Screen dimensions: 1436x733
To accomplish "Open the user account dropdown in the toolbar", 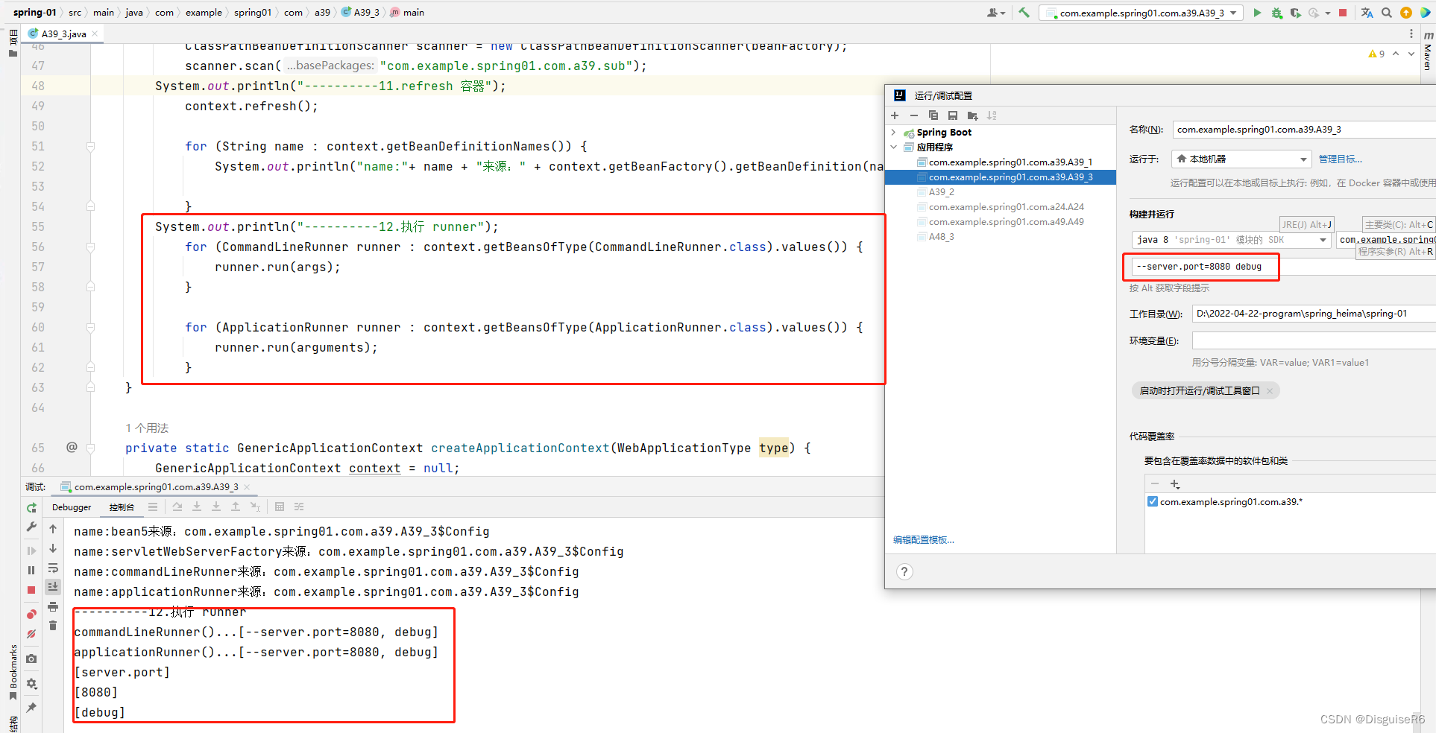I will [996, 13].
